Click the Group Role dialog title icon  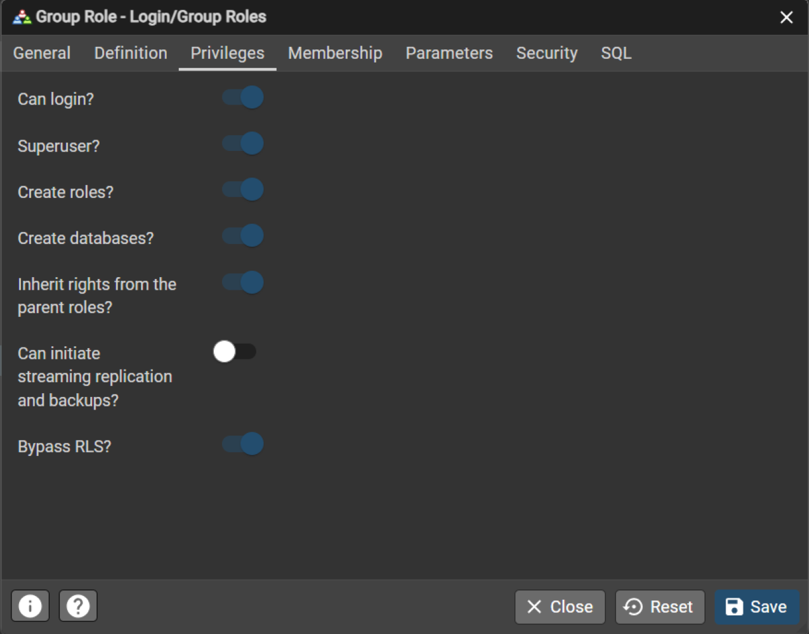(22, 17)
